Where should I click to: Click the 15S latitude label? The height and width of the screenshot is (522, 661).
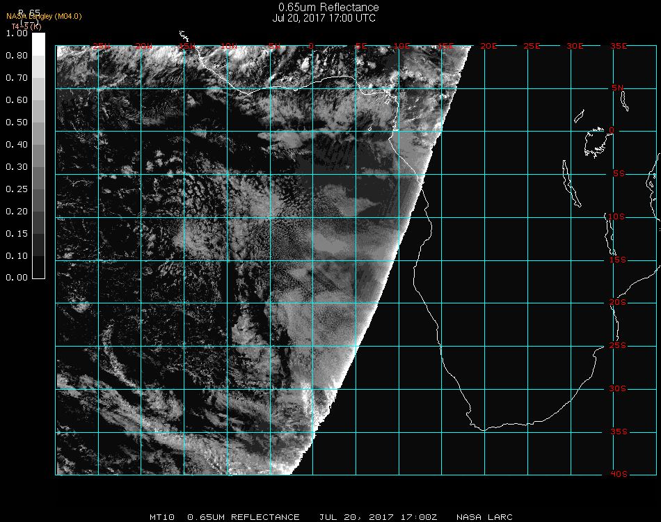(618, 260)
